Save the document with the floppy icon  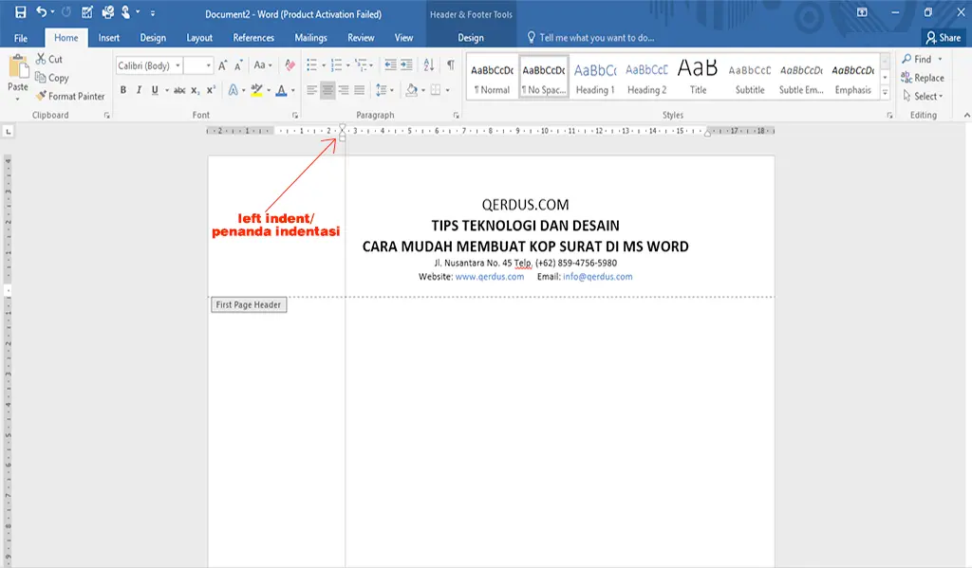click(x=21, y=11)
